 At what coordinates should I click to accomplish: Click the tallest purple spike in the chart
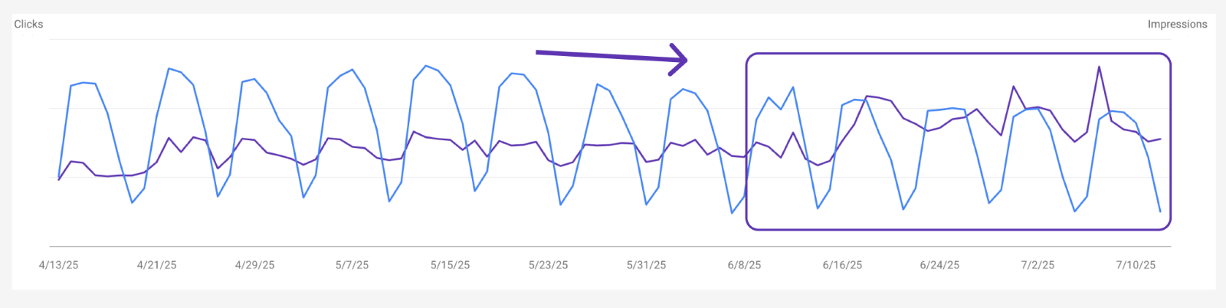click(x=1099, y=67)
